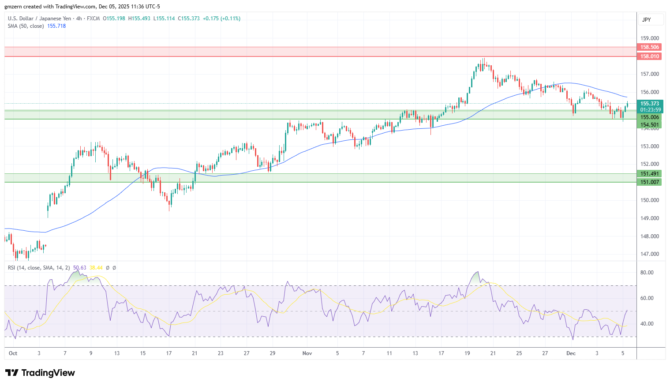This screenshot has height=386, width=670.
Task: Click the change value +0.175 (+0.11%)
Action: tap(222, 19)
